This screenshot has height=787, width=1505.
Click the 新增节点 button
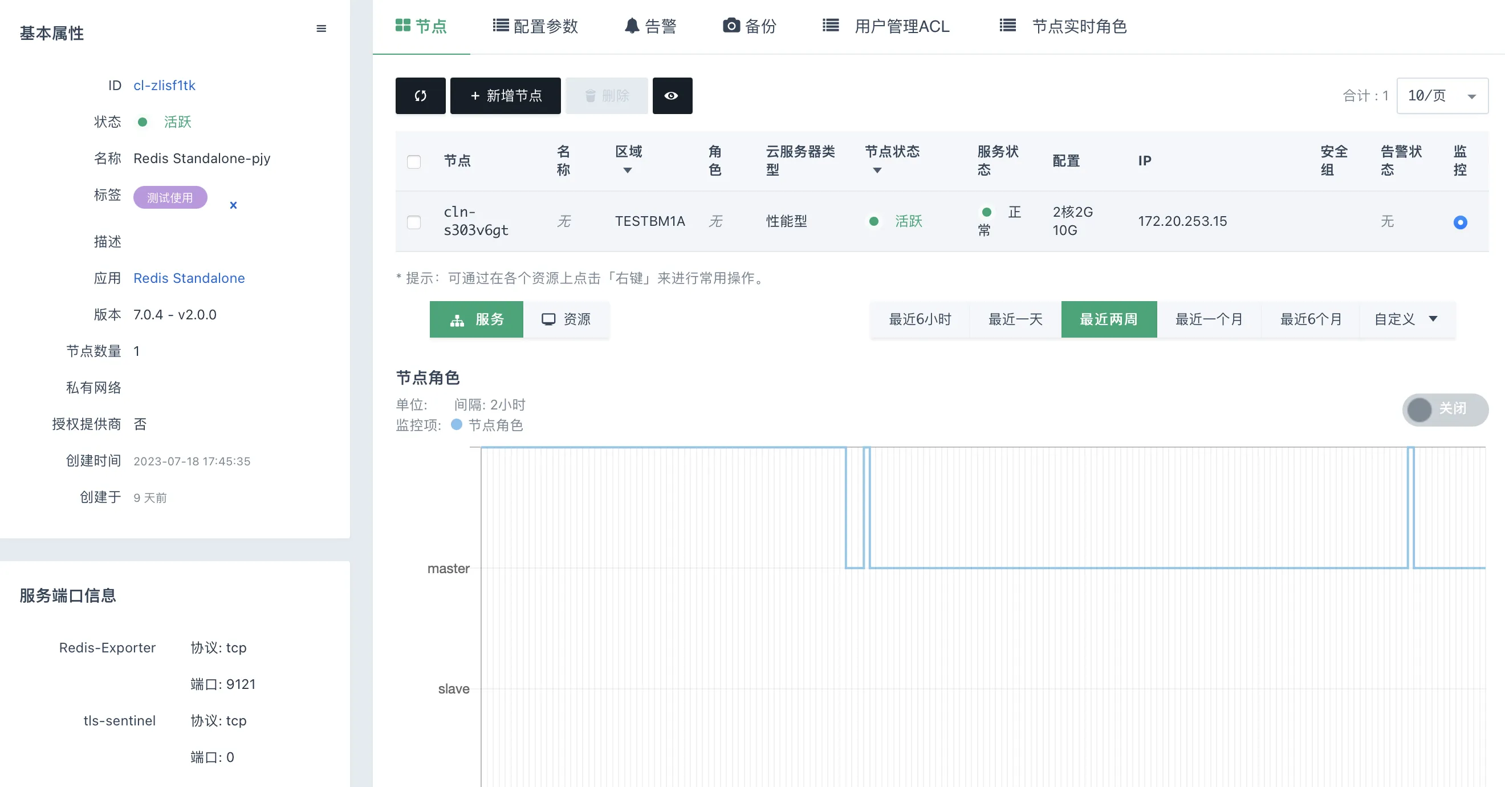tap(505, 95)
